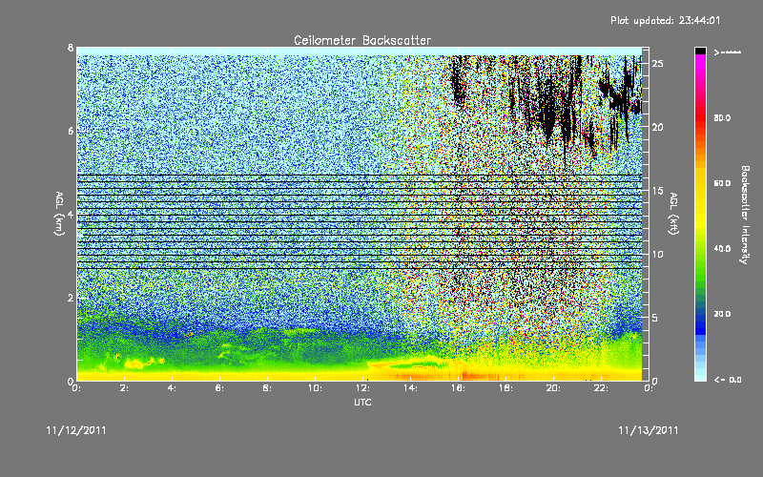Click the "8:" UTC hour tick
This screenshot has width=763, height=477.
coord(268,388)
